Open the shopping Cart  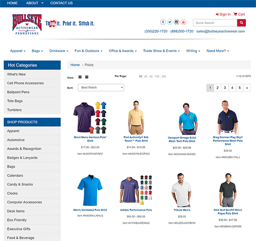point(239,14)
